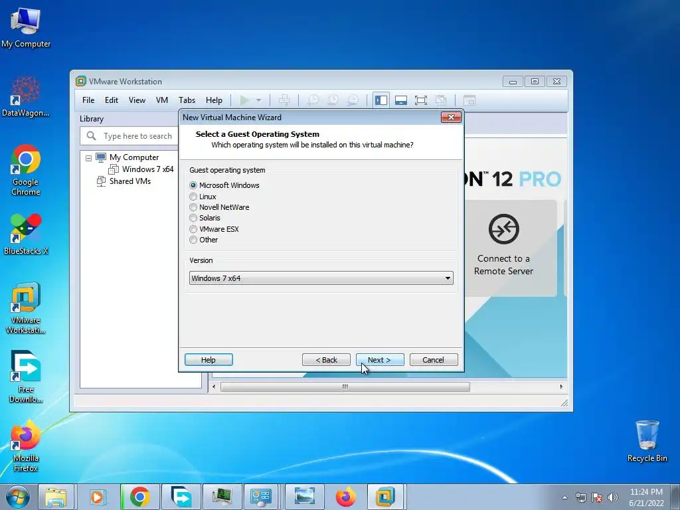Click the Chrome taskbar icon
The width and height of the screenshot is (680, 510).
point(139,497)
